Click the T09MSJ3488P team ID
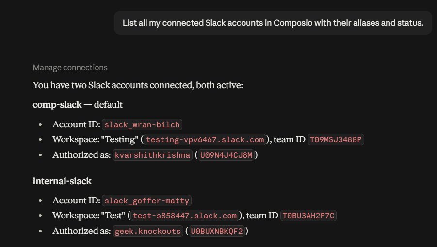The height and width of the screenshot is (247, 437). [x=336, y=139]
